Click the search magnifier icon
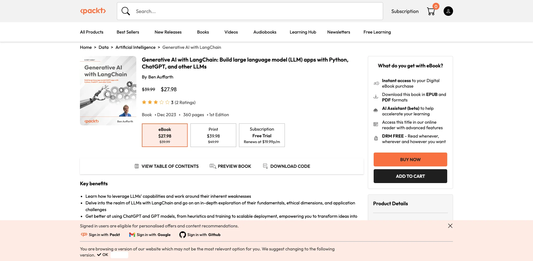Viewport: 533px width, 261px height. 126,11
